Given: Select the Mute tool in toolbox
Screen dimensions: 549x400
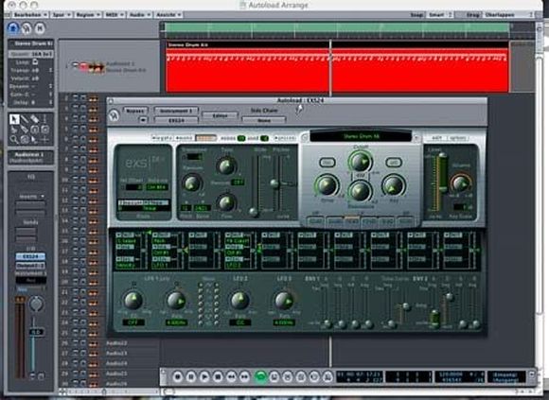Looking at the screenshot, I should [45, 130].
